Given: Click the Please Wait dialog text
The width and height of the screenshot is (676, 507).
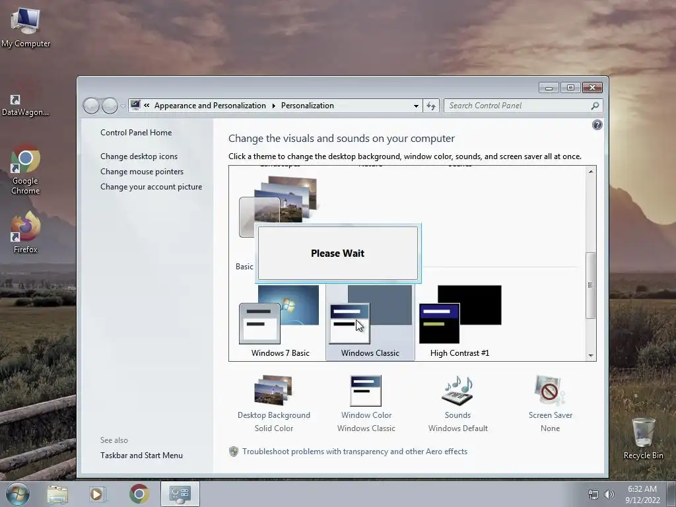Looking at the screenshot, I should coord(337,253).
